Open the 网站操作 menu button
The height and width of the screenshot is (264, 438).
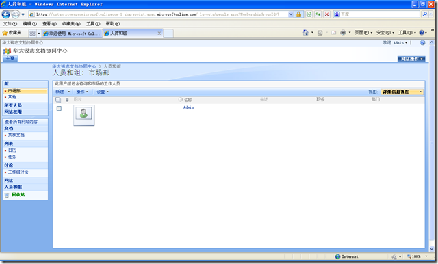coord(411,59)
